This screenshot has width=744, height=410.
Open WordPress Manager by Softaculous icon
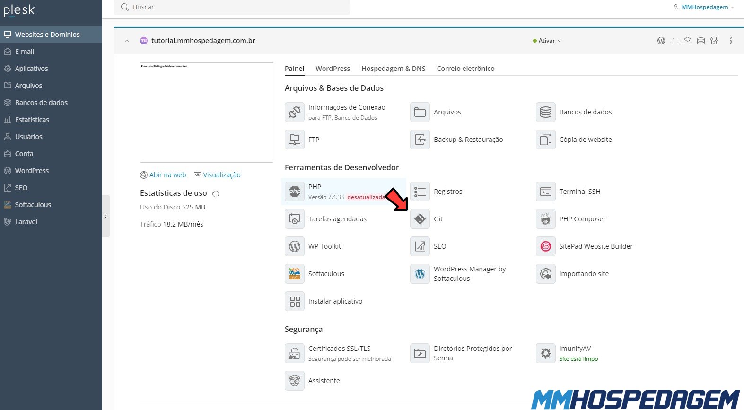(x=420, y=274)
